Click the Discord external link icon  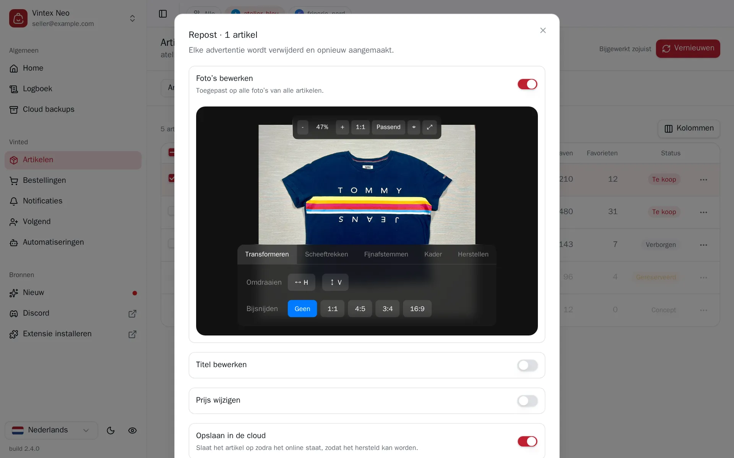pyautogui.click(x=132, y=314)
